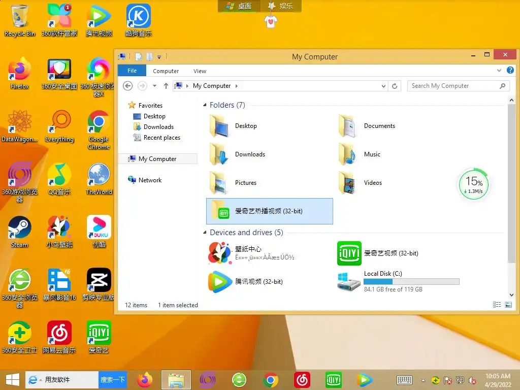Go up one folder level
This screenshot has height=390, width=520.
coord(166,86)
